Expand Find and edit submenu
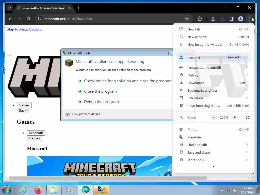 (214, 145)
